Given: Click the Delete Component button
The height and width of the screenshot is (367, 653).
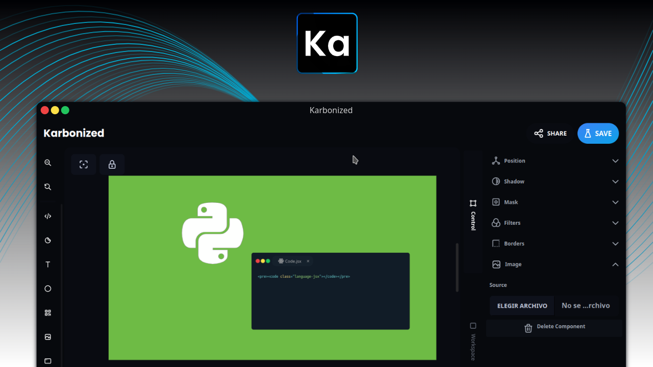Looking at the screenshot, I should (x=555, y=328).
